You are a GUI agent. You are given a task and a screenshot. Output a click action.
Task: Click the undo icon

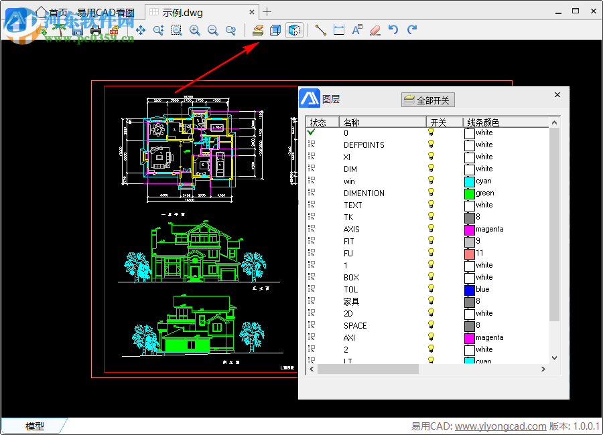click(x=394, y=29)
